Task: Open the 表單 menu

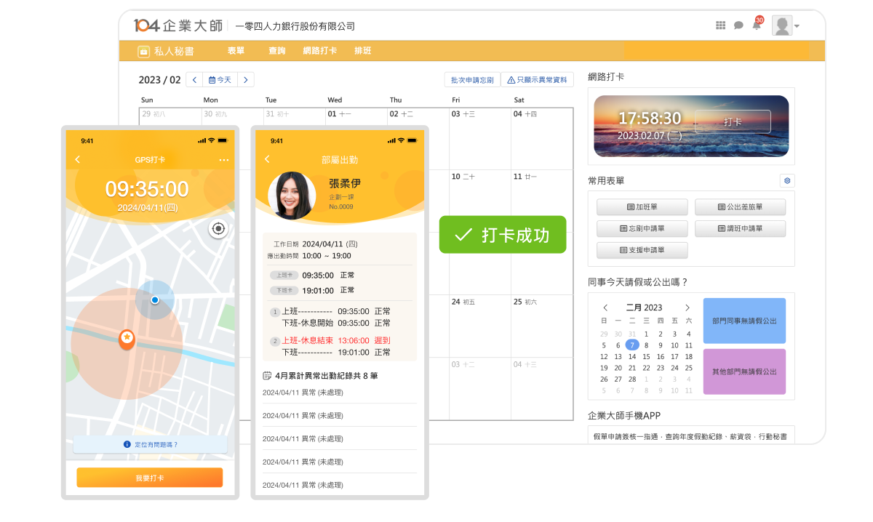Action: point(236,51)
